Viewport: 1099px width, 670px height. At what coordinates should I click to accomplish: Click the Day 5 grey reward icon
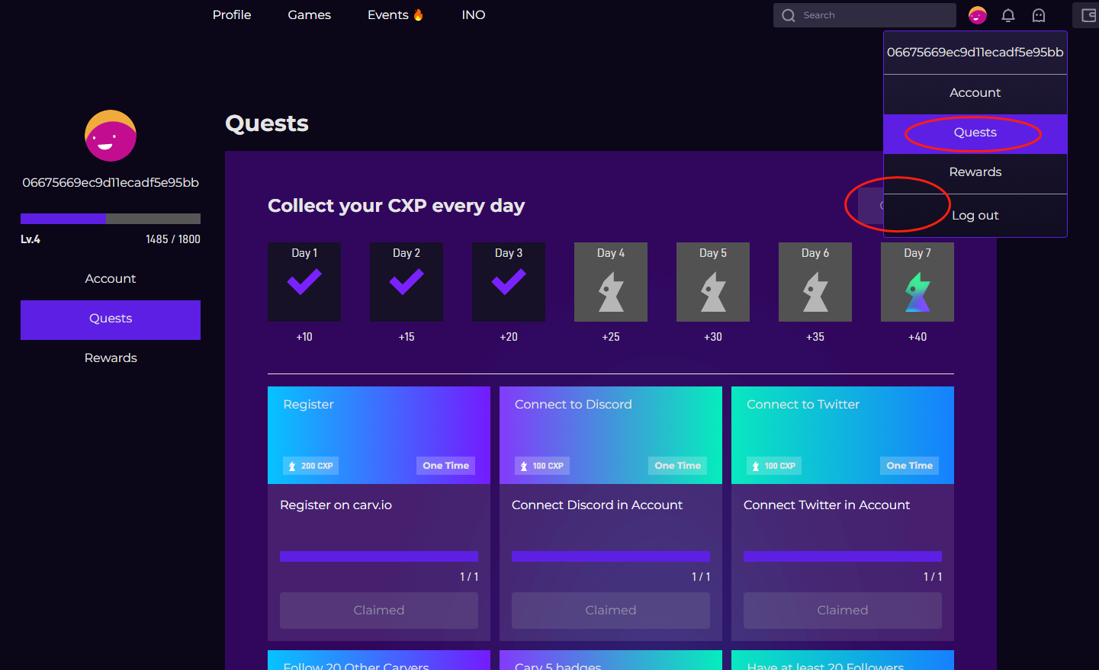pyautogui.click(x=713, y=292)
